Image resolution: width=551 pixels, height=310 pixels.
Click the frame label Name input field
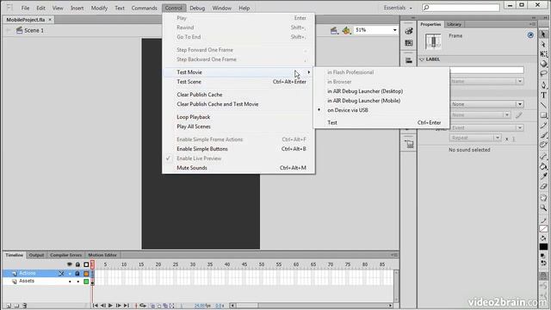(486, 71)
